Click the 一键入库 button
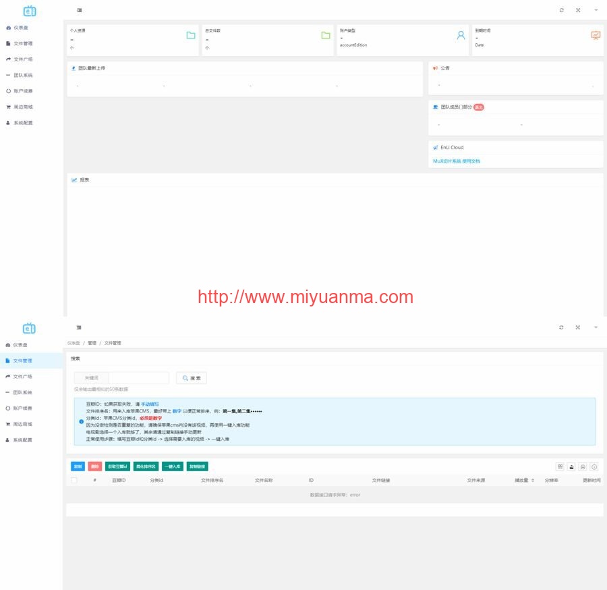This screenshot has width=607, height=590. [173, 466]
